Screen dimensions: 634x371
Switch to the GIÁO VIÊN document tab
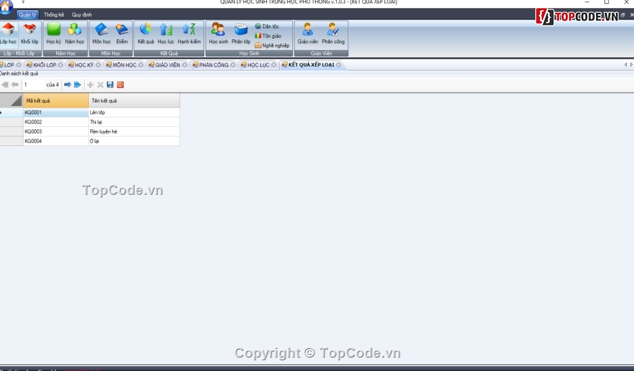pos(167,65)
